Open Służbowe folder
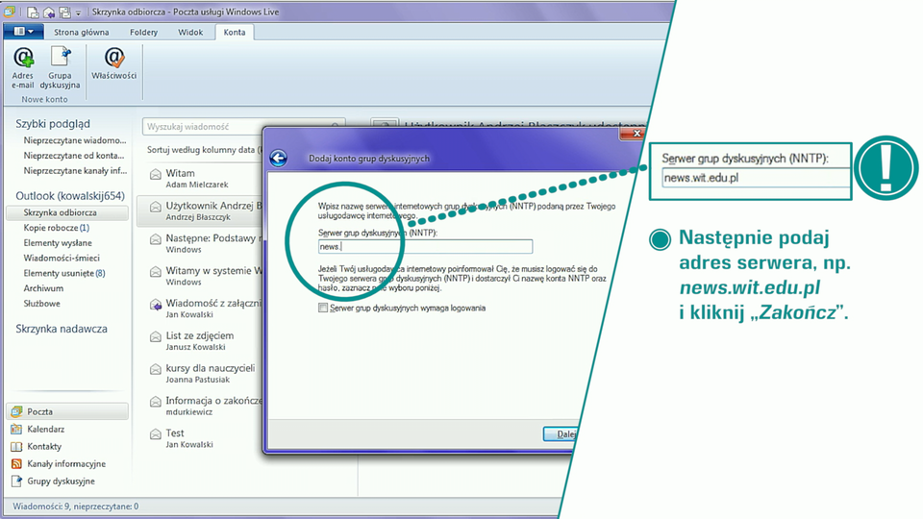This screenshot has height=519, width=923. (x=41, y=304)
